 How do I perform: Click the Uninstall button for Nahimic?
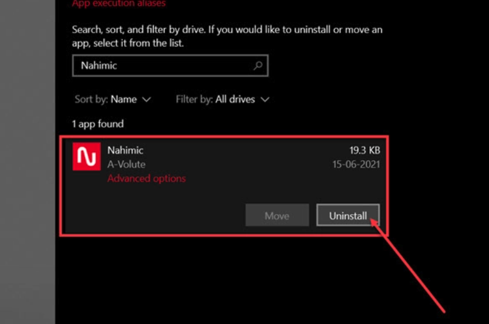[348, 215]
